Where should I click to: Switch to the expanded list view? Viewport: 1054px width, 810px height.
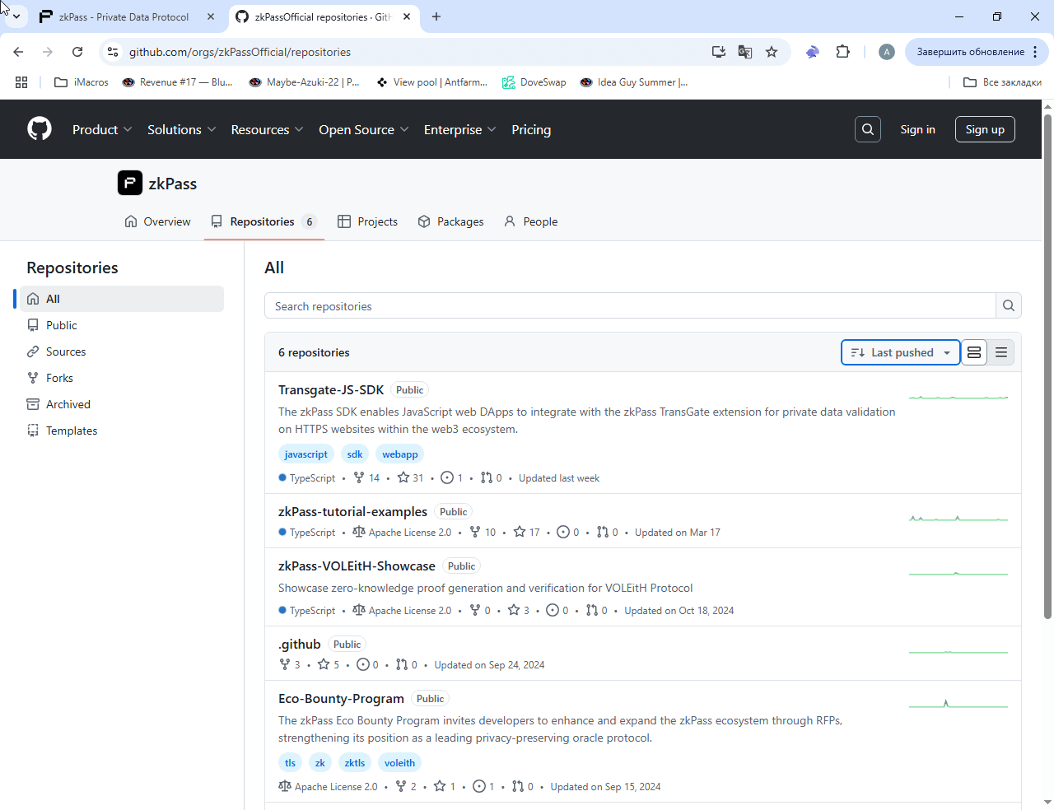(x=974, y=352)
